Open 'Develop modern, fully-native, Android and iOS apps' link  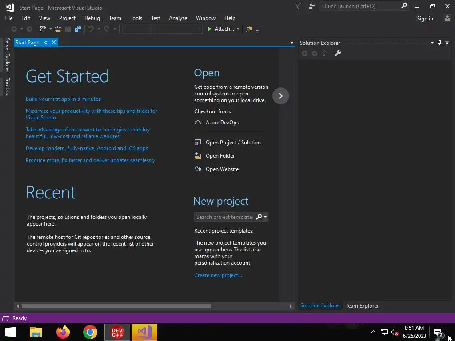[87, 148]
